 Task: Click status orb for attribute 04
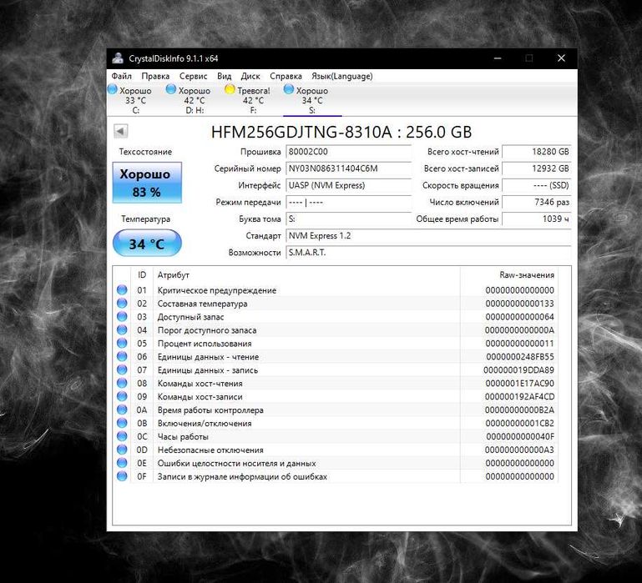coord(122,330)
